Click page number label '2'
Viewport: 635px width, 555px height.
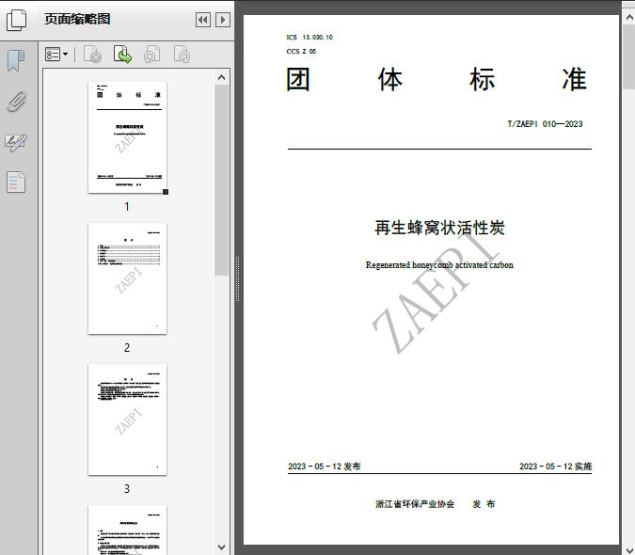[127, 348]
